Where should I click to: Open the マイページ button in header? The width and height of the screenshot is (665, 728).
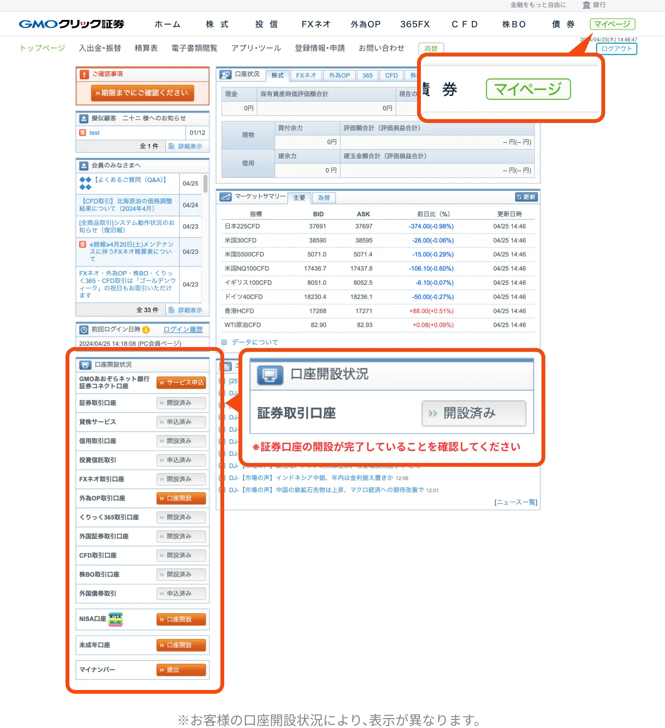(612, 24)
